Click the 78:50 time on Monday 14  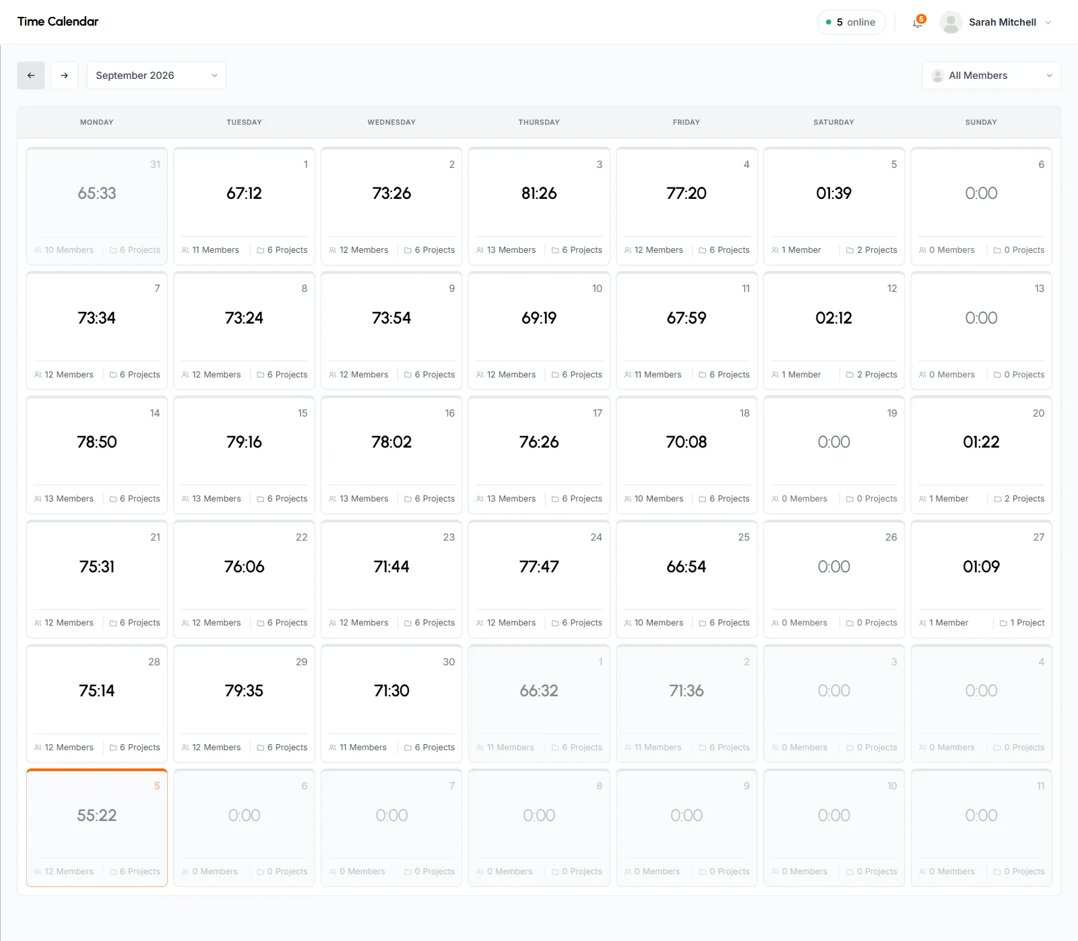(97, 442)
